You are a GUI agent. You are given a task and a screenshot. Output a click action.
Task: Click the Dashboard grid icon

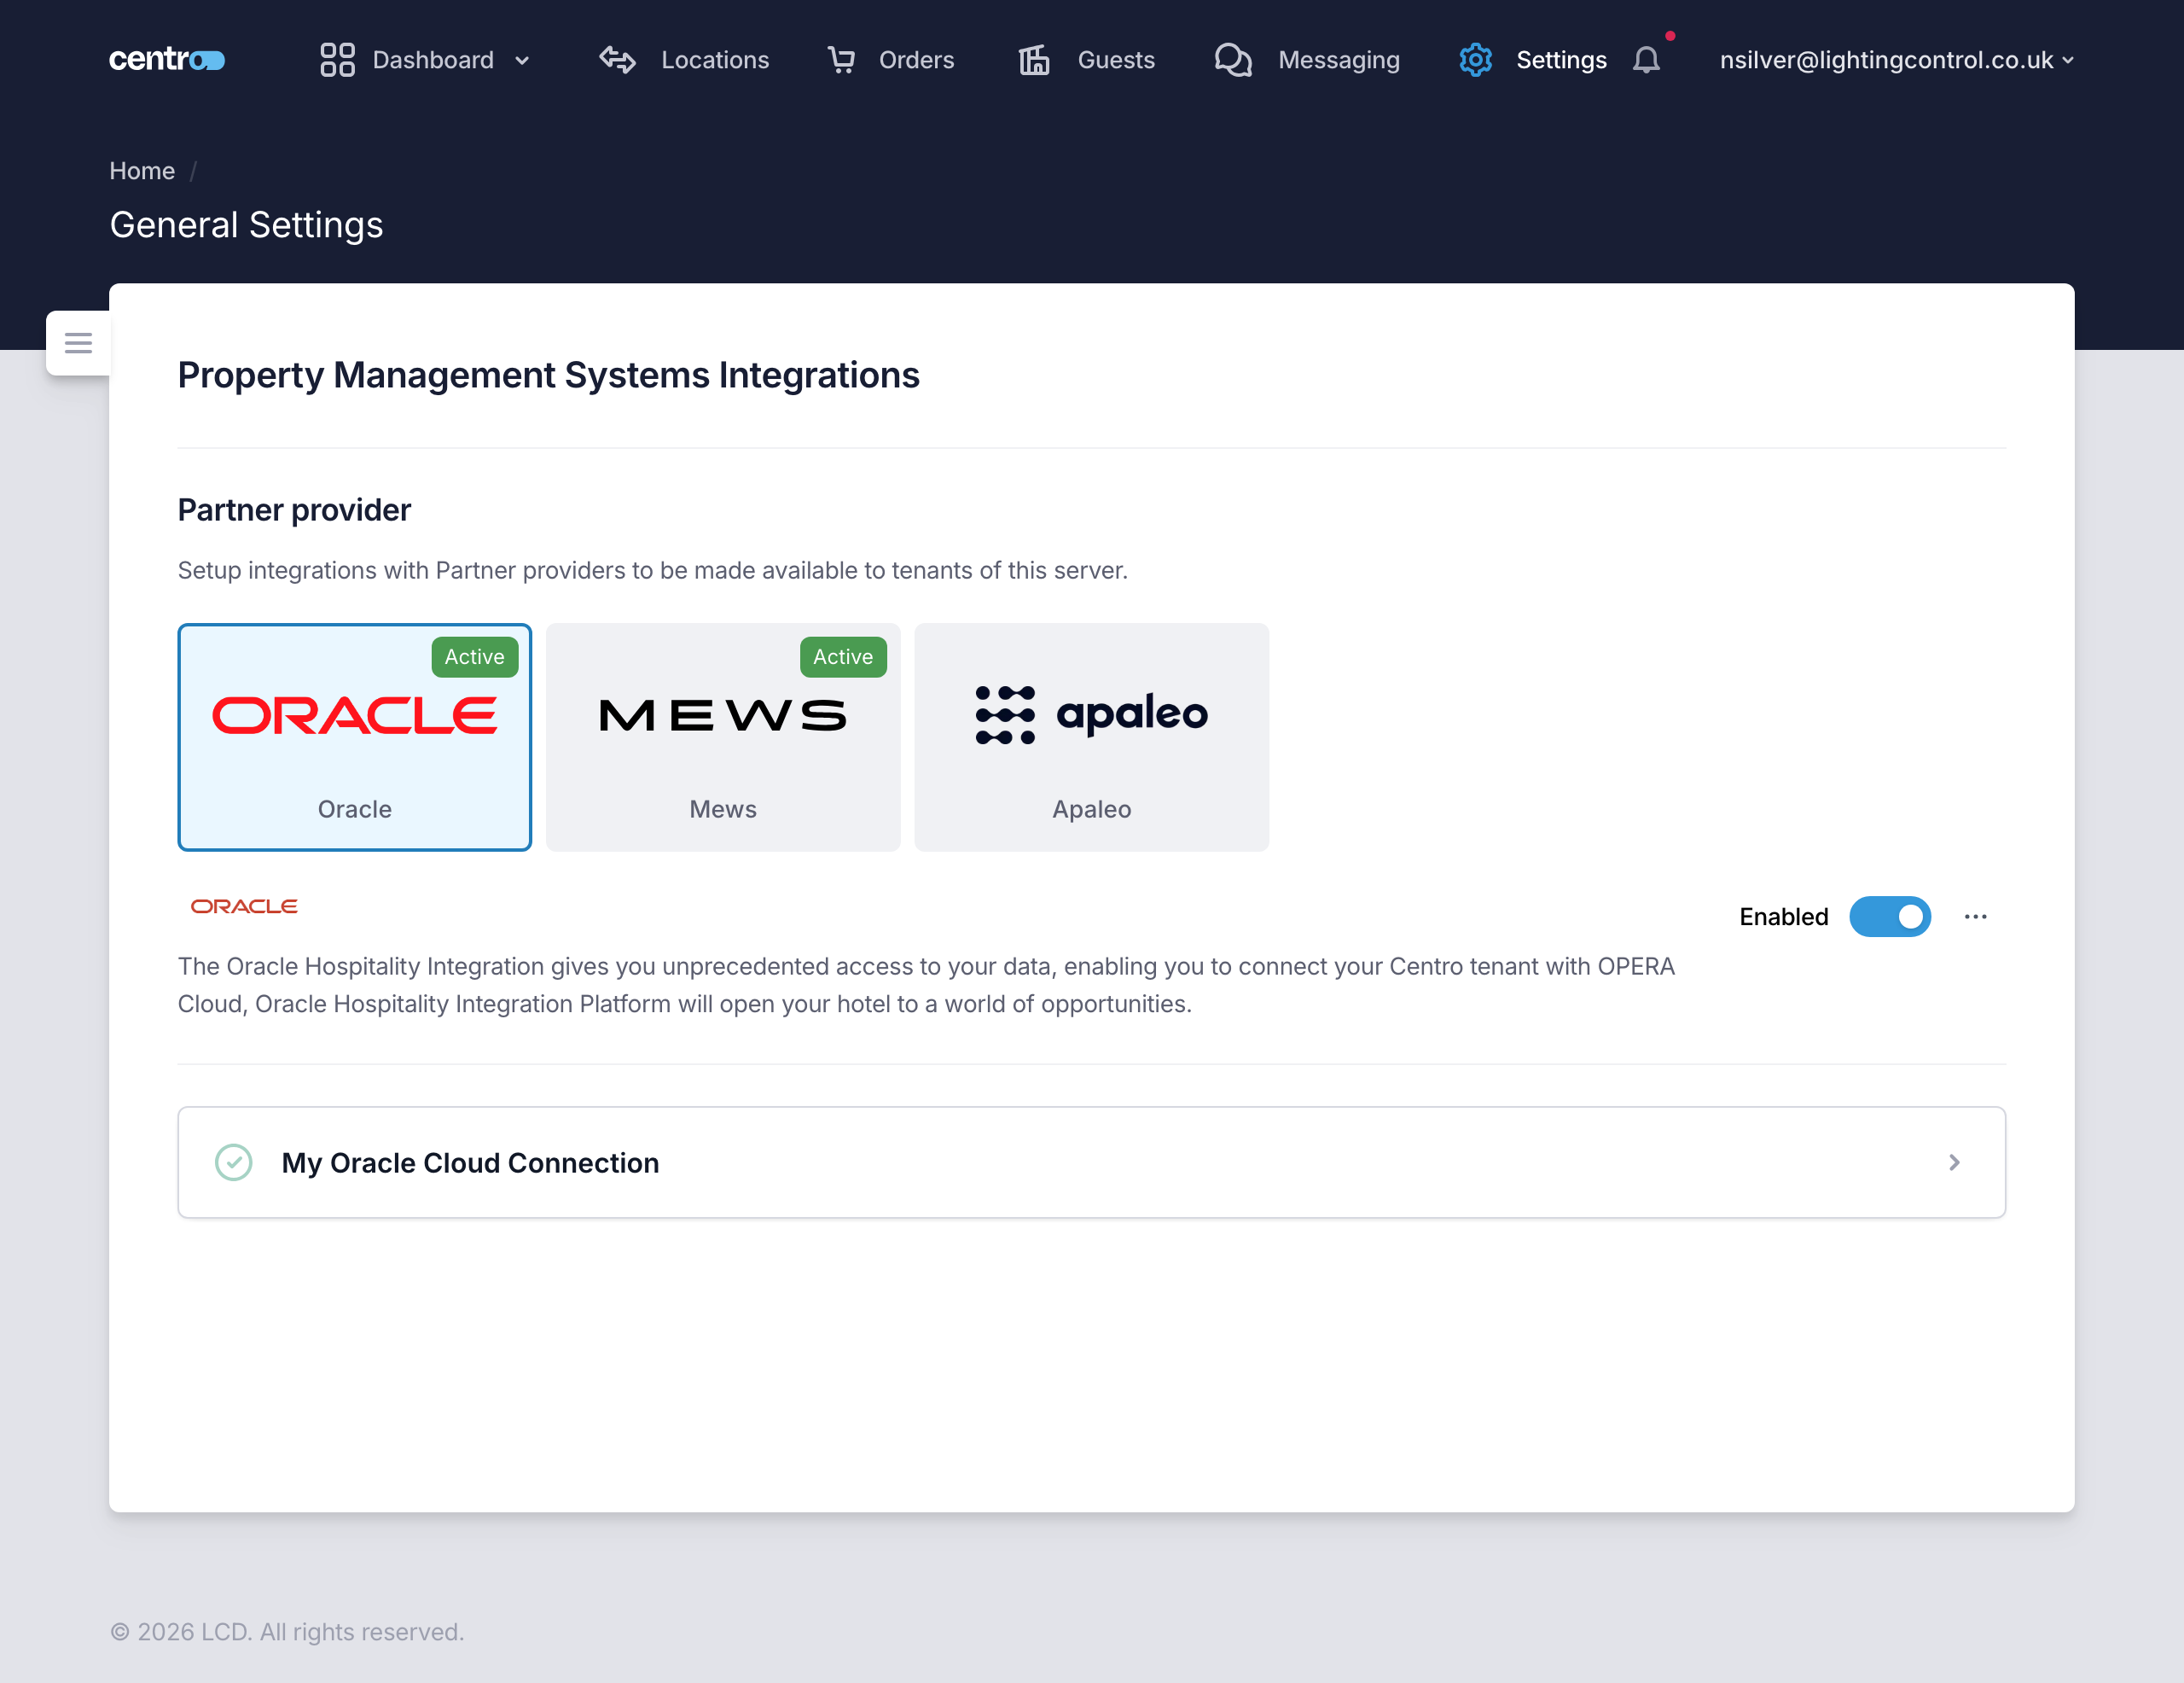coord(337,60)
